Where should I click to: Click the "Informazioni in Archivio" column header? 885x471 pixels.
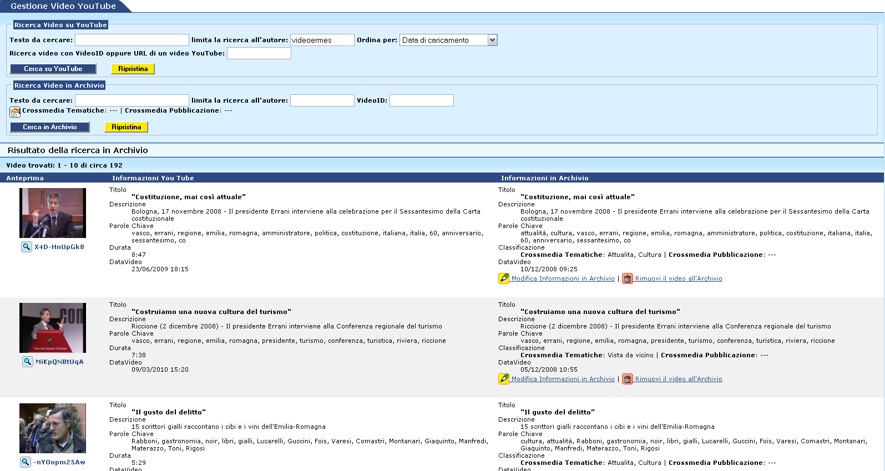pyautogui.click(x=545, y=178)
